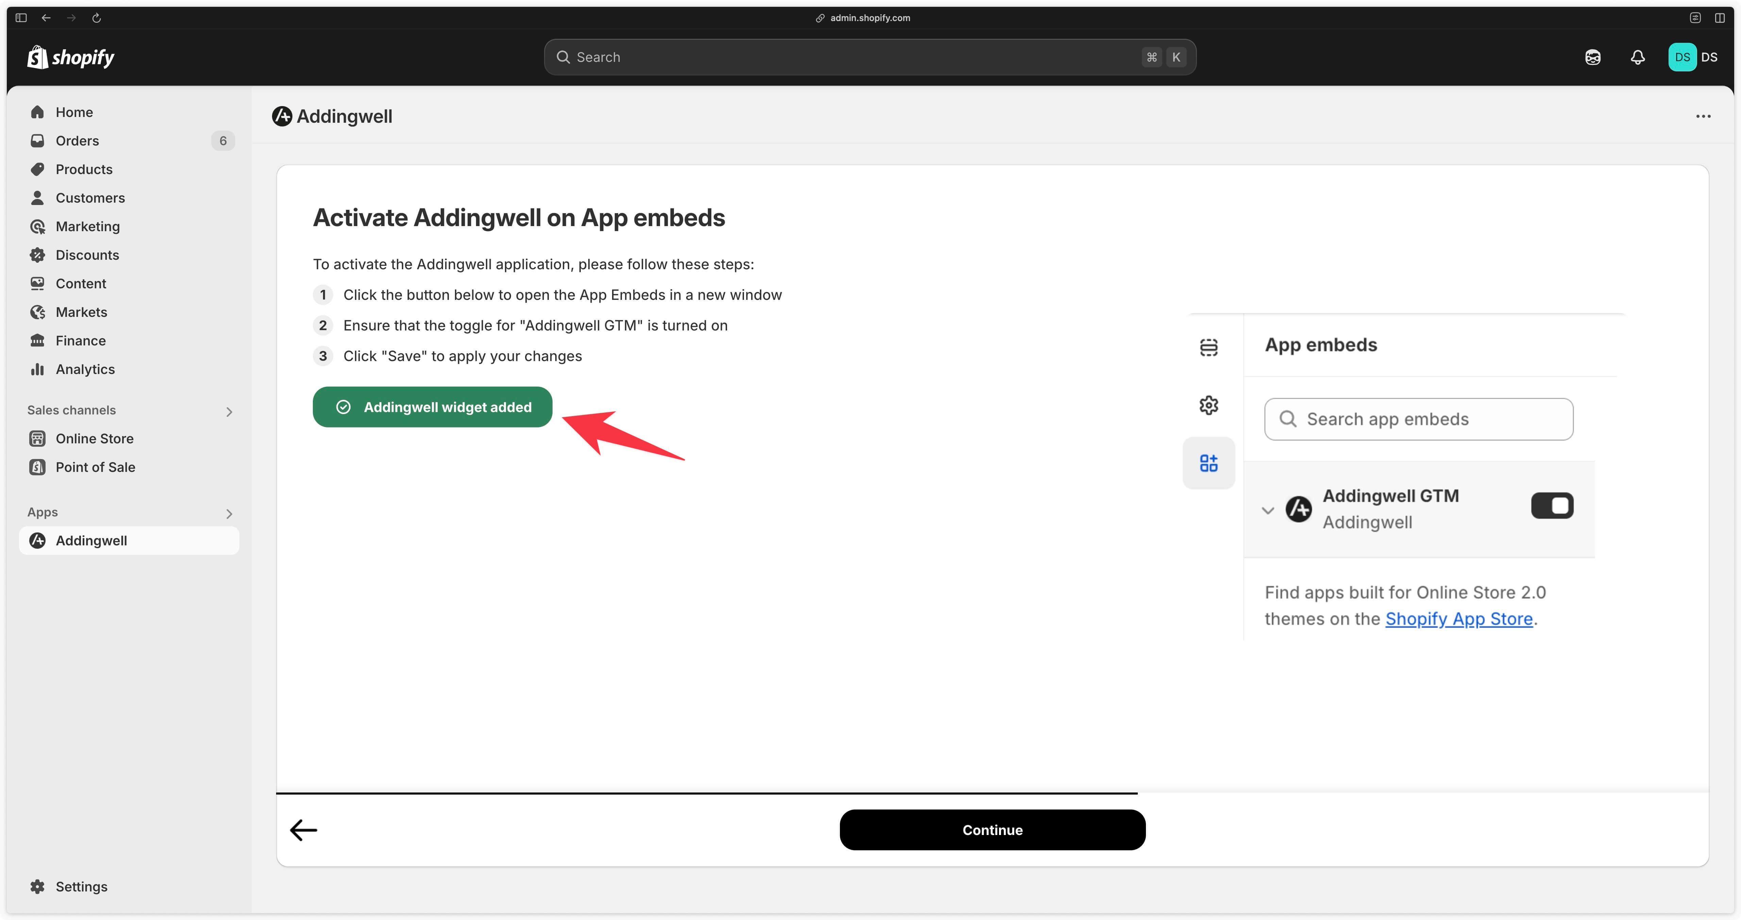Click the Addingwell app icon in sidebar

tap(37, 541)
